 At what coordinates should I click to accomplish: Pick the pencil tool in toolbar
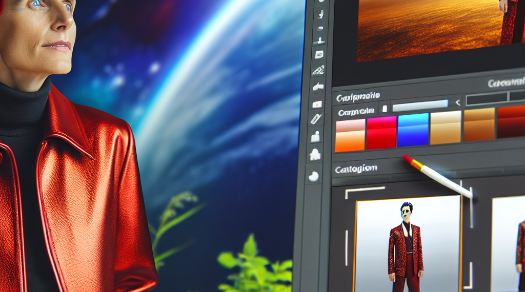[316, 118]
